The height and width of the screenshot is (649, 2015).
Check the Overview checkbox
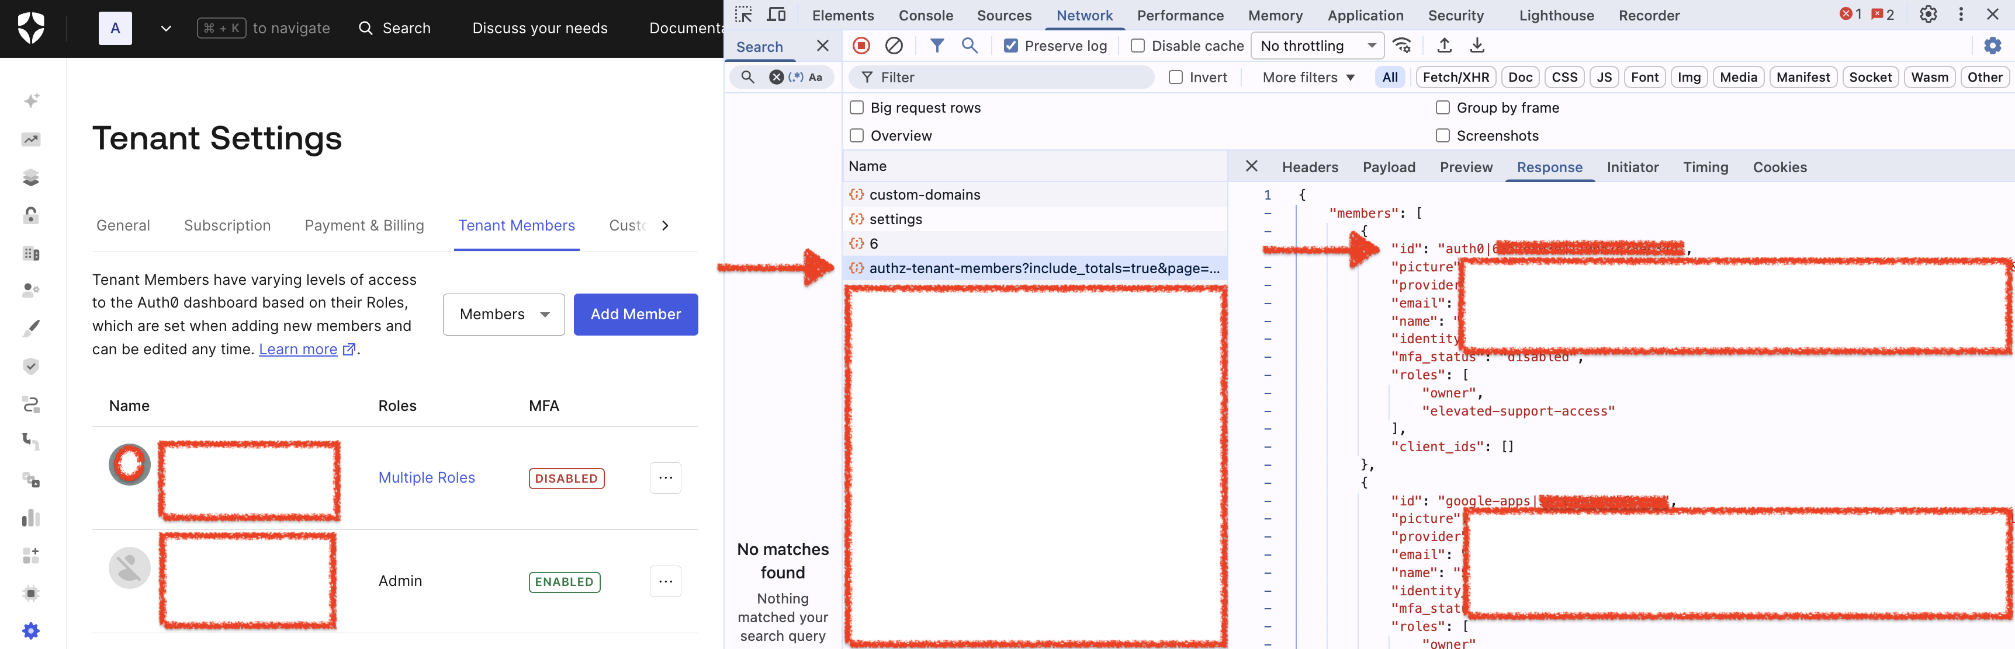click(857, 136)
